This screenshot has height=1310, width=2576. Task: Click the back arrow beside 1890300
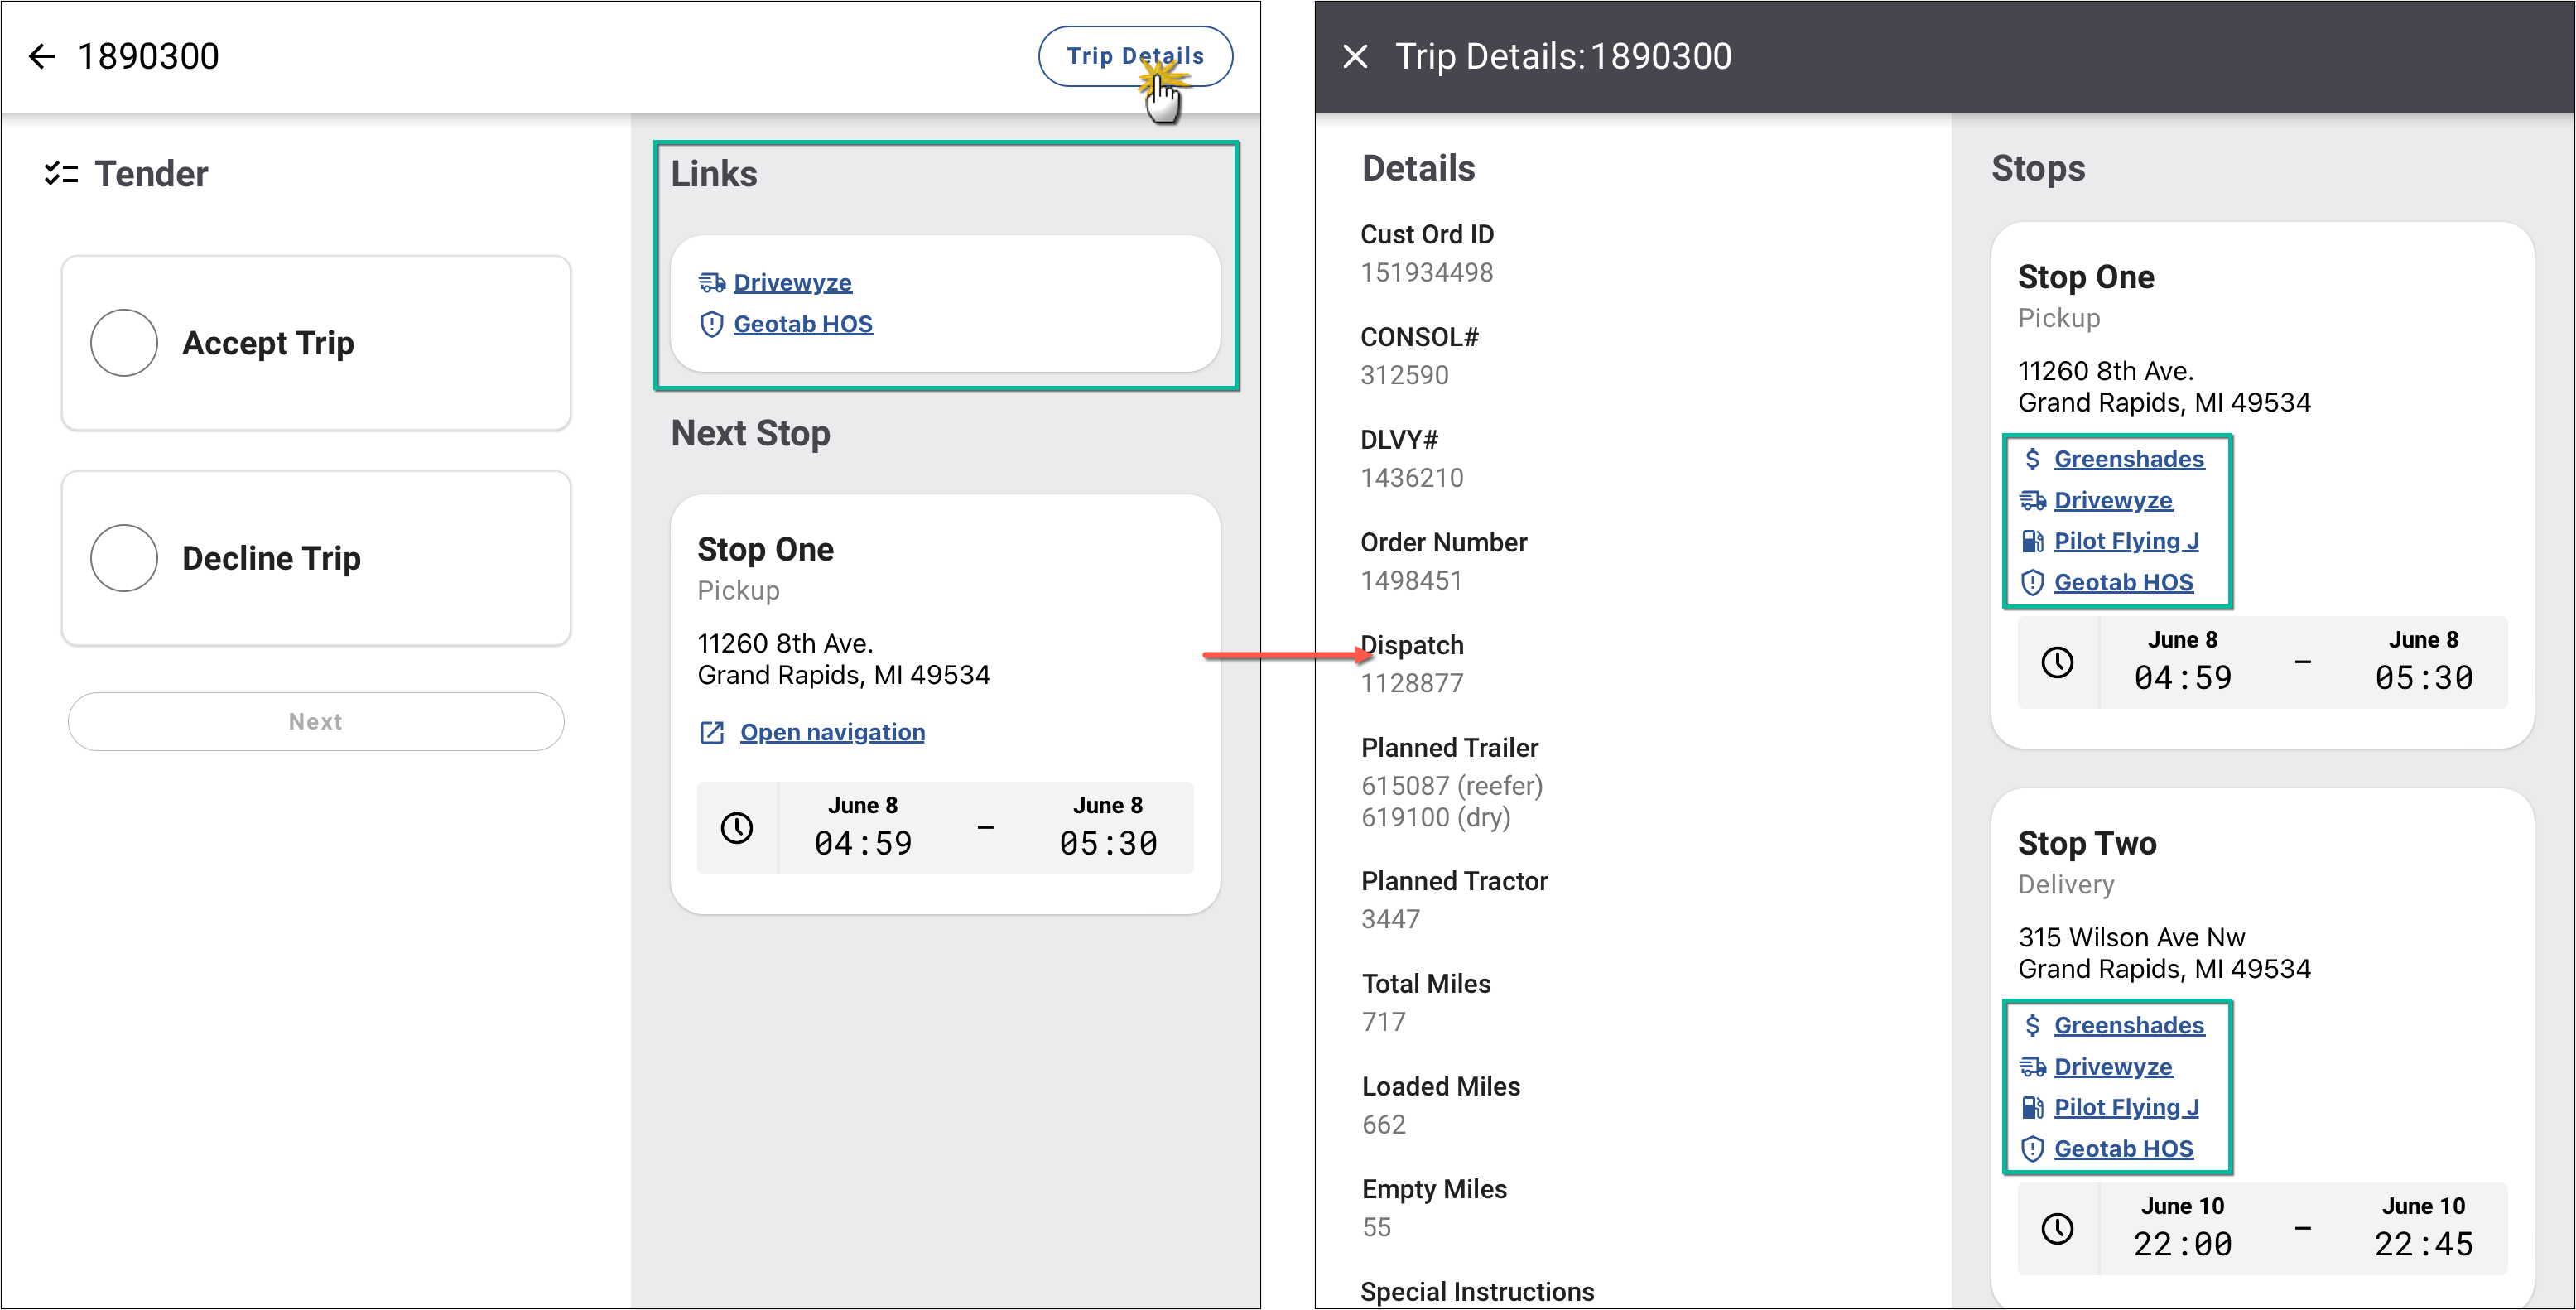click(x=42, y=56)
